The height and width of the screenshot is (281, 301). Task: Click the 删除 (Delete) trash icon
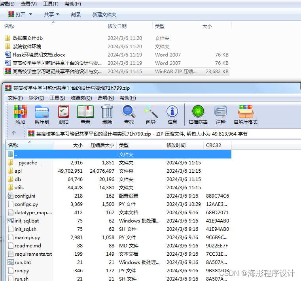107,111
